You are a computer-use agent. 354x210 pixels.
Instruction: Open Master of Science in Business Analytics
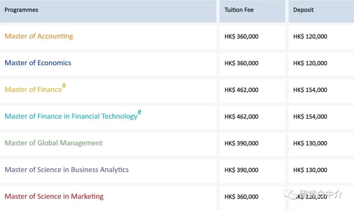tap(67, 170)
